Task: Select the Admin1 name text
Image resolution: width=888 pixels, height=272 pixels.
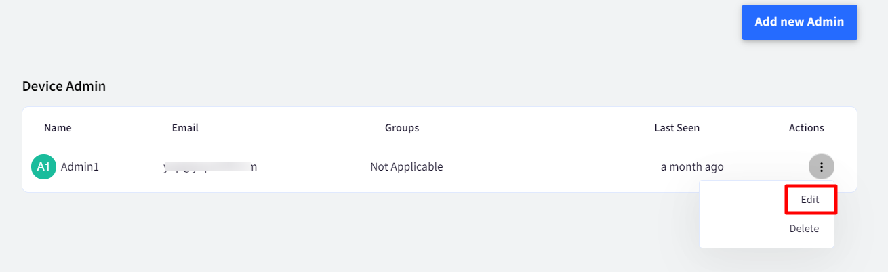Action: [x=80, y=166]
